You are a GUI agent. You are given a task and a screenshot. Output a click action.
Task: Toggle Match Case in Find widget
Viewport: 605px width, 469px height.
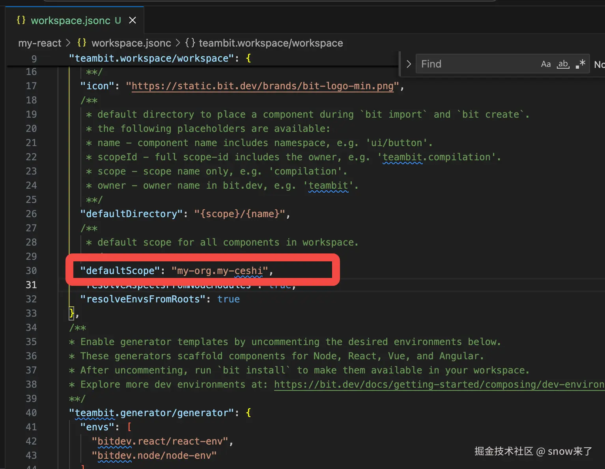point(546,64)
